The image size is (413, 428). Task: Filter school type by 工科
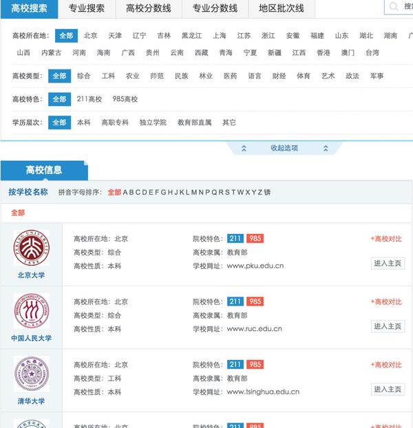[x=108, y=76]
